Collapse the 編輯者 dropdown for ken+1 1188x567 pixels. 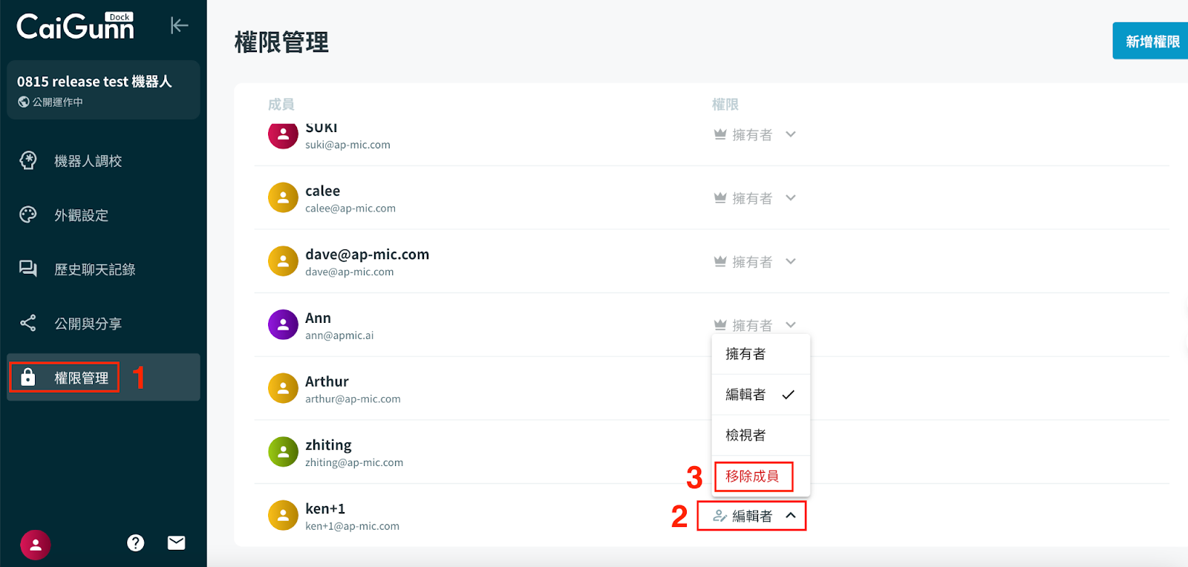752,516
